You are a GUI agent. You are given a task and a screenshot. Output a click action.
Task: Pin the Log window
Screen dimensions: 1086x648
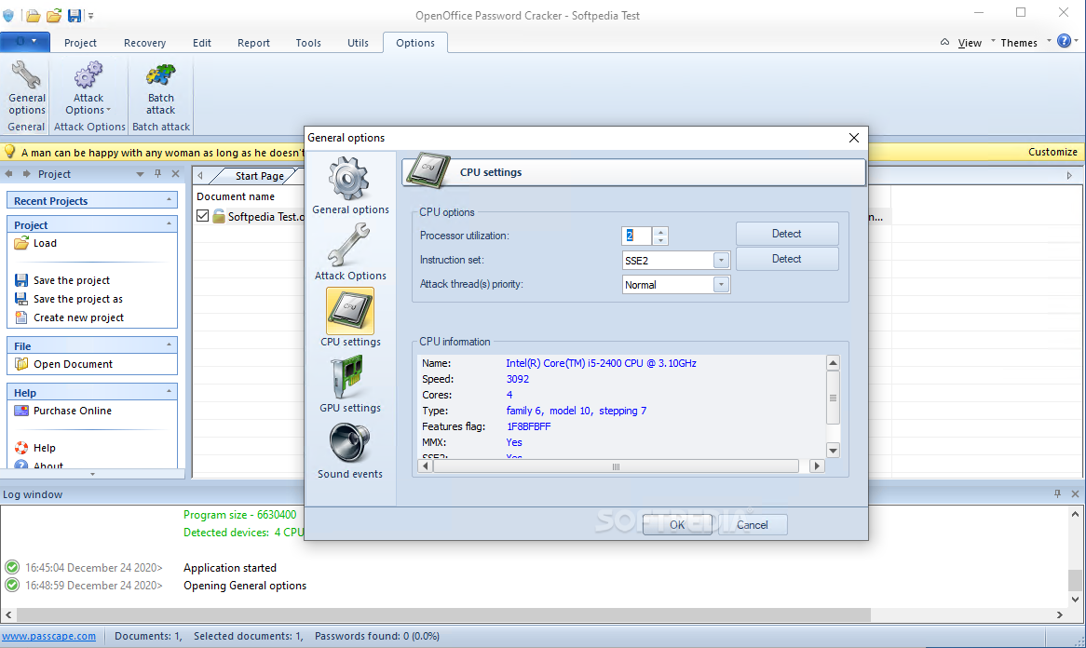[x=1058, y=493]
